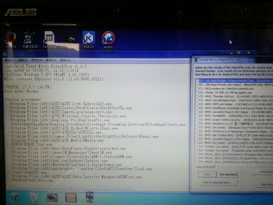Open the film-strip video file on the desktop
273x205 pixels.
point(71,198)
